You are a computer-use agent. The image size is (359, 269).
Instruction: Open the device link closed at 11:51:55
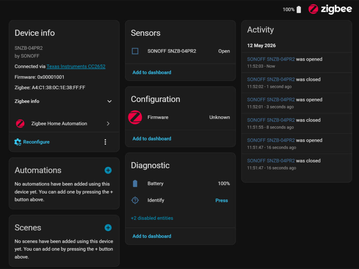click(x=271, y=120)
